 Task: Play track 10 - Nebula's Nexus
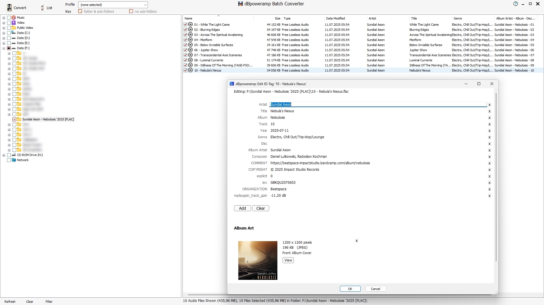191,70
